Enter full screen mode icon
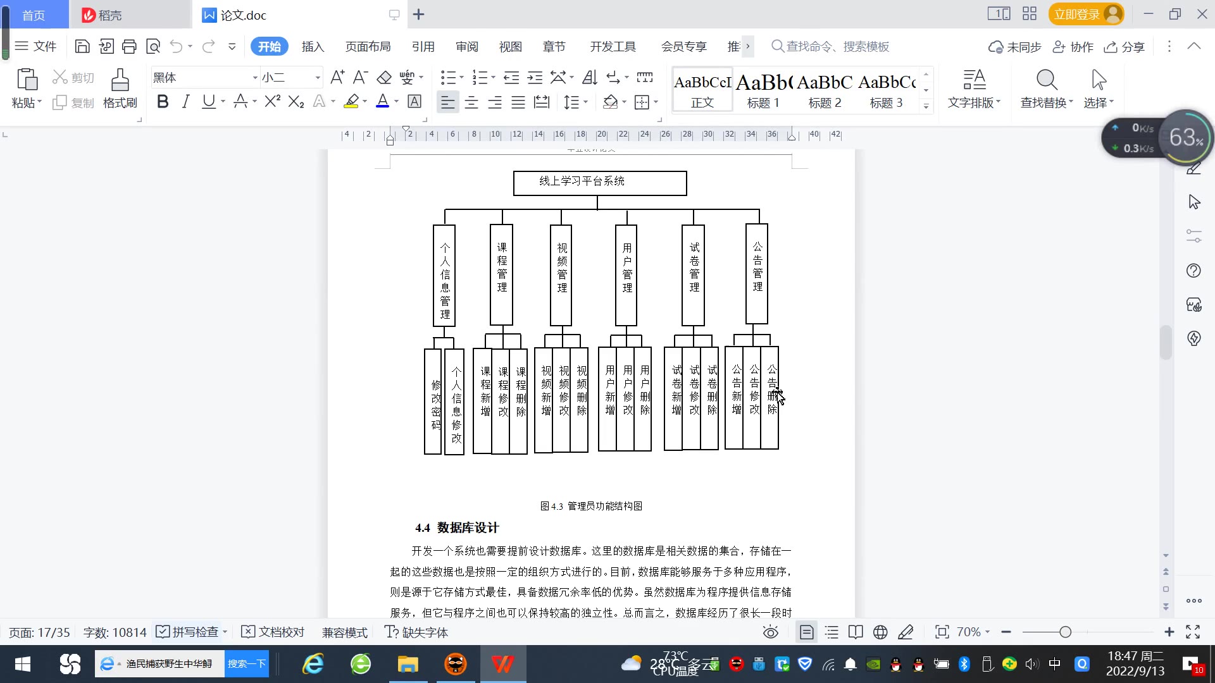 tap(1193, 632)
